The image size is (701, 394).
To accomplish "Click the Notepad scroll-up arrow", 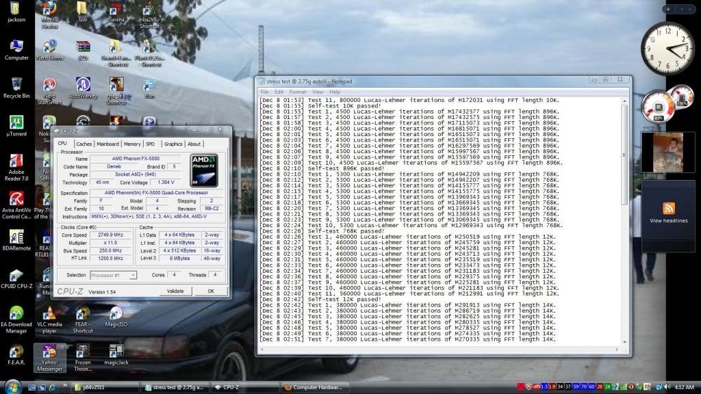I will [624, 101].
